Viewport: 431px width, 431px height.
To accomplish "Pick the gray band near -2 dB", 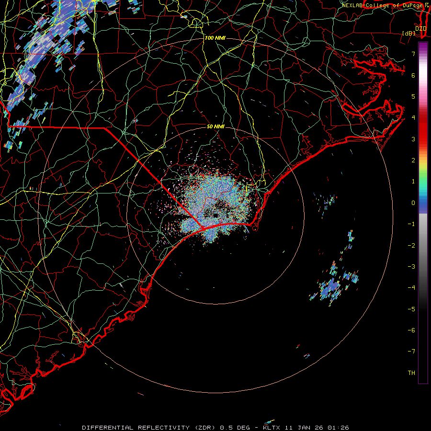I will pos(423,246).
